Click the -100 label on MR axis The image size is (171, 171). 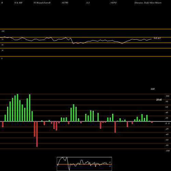click(x=168, y=151)
